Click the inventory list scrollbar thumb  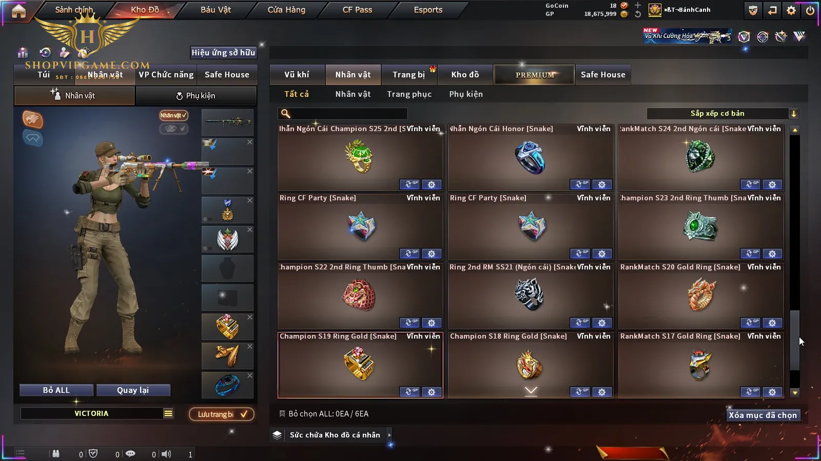pos(794,340)
